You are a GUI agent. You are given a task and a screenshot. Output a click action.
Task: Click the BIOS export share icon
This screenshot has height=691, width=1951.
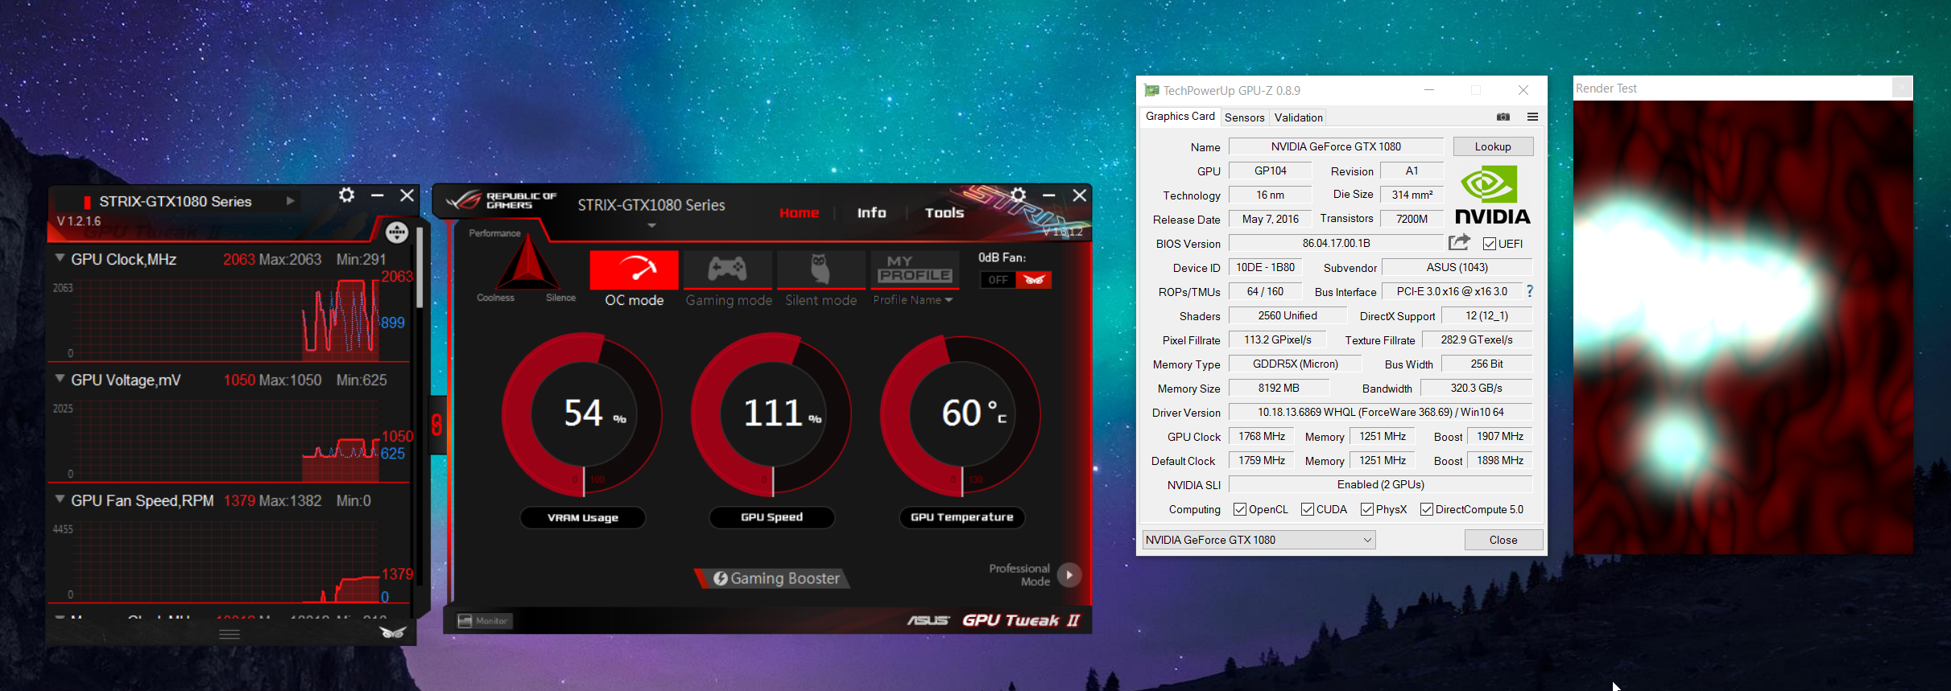[1459, 242]
